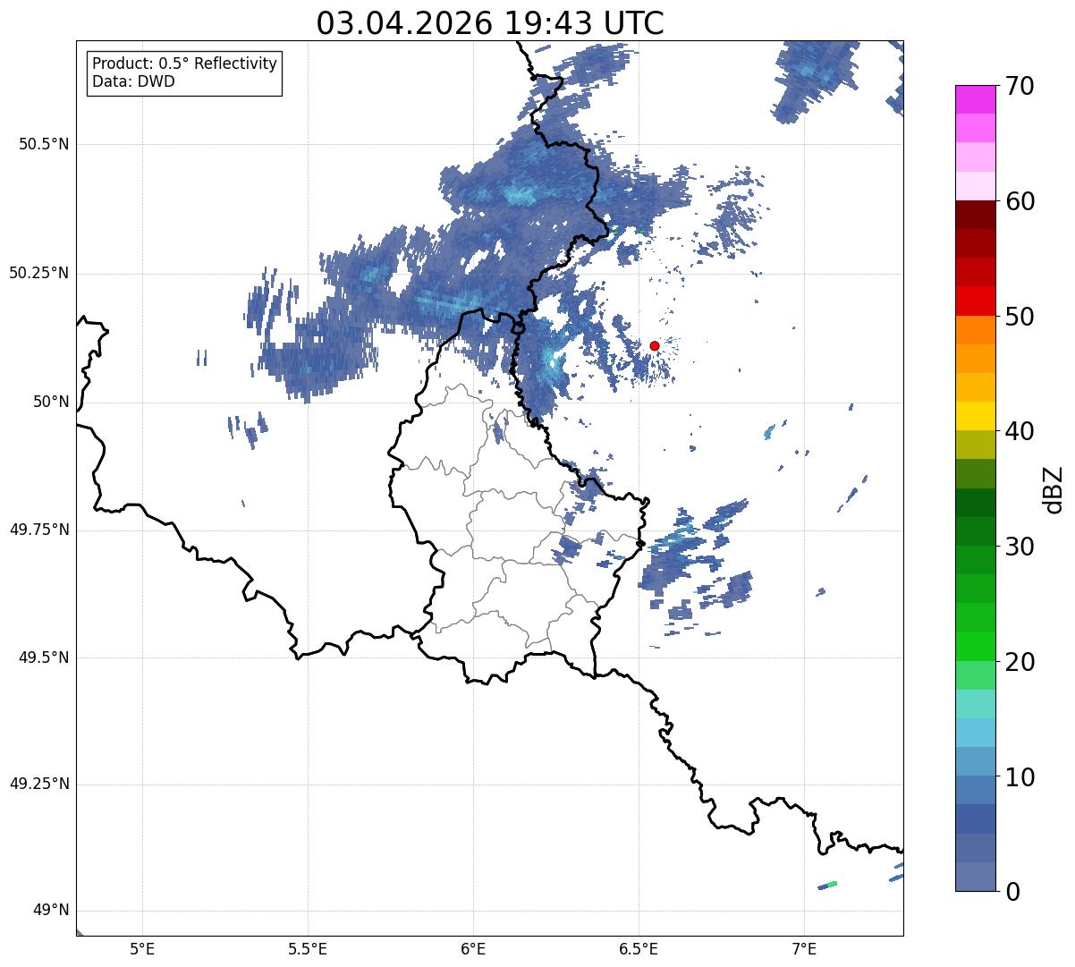Click the 49.25°N latitude axis label
The width and height of the screenshot is (1075, 967).
[x=39, y=785]
